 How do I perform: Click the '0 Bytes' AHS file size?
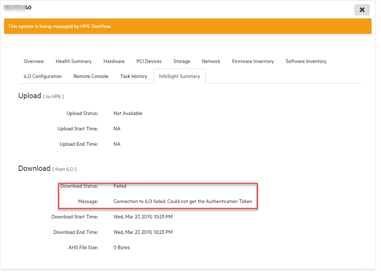point(121,248)
